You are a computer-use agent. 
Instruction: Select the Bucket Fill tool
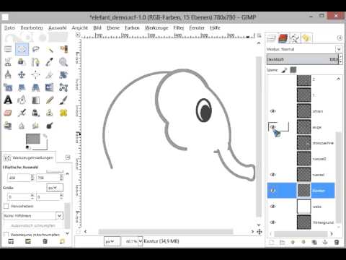click(x=22, y=100)
